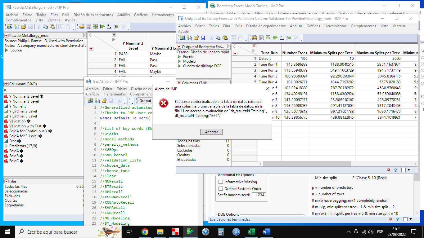Click Save icon in Output table toolbar
424x238 pixels.
[x=203, y=38]
